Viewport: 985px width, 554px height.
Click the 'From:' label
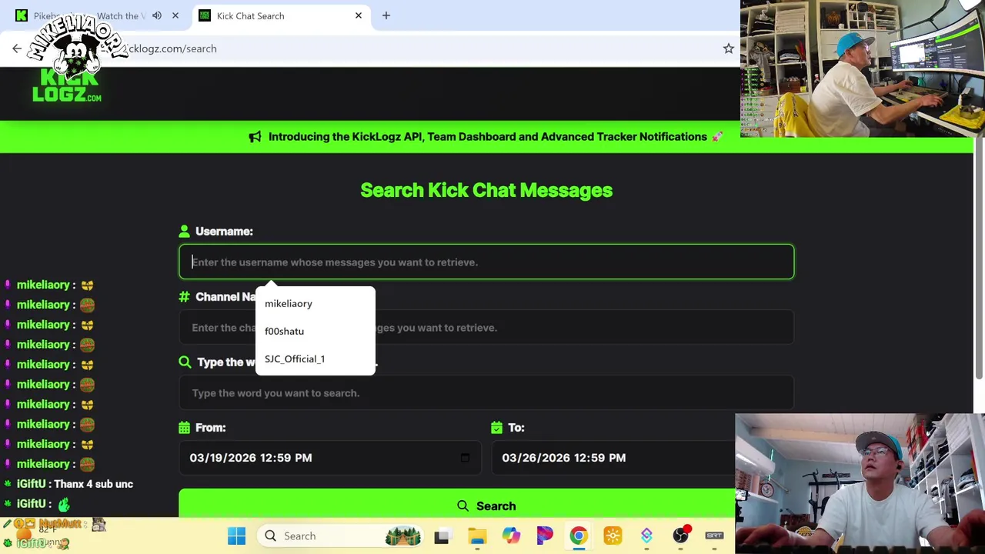coord(210,427)
